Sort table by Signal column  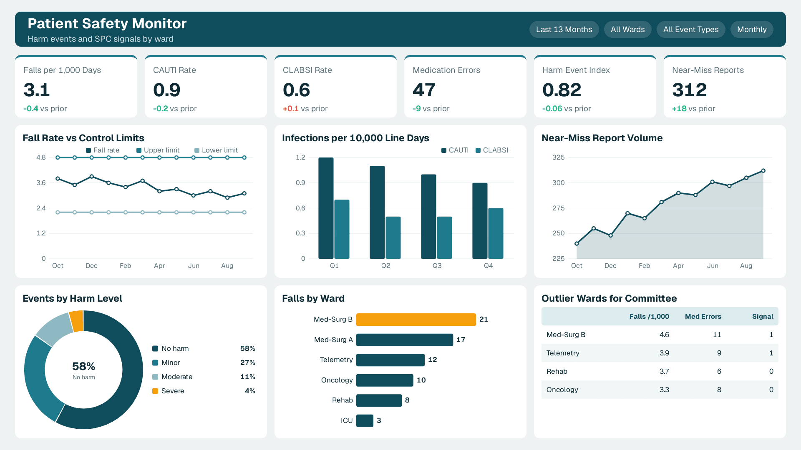point(763,317)
